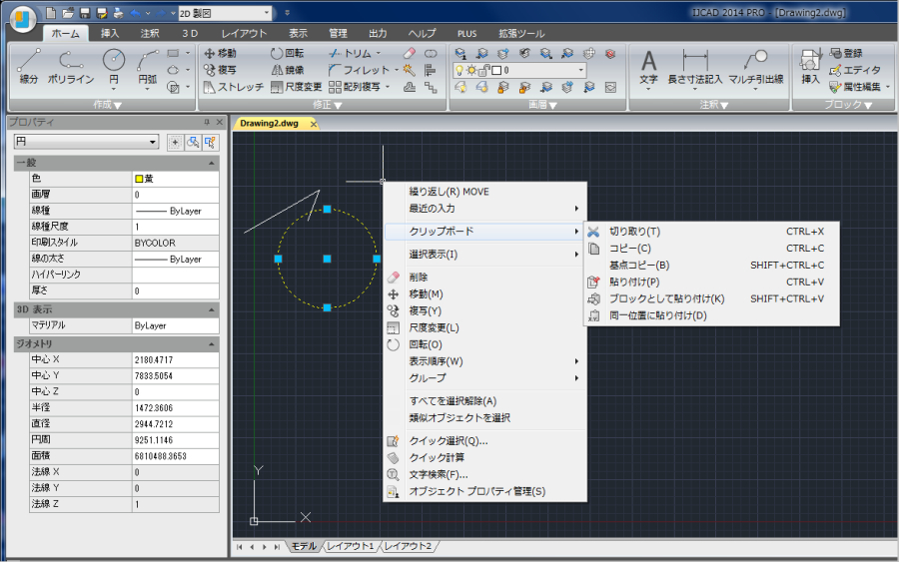Choose 貼り付け(P) from clipboard submenu
The image size is (899, 562).
711,281
